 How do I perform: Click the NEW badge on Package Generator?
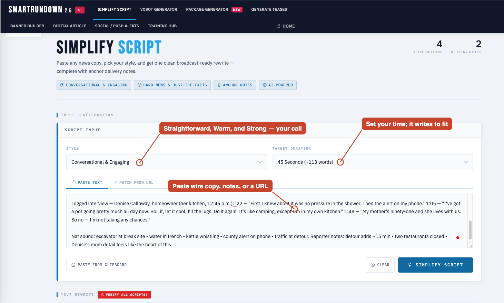click(x=237, y=10)
